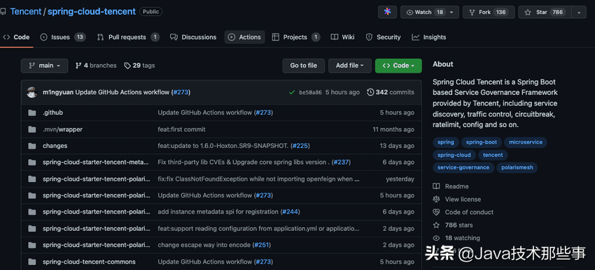
Task: Expand the Watch dropdown arrow
Action: point(451,12)
